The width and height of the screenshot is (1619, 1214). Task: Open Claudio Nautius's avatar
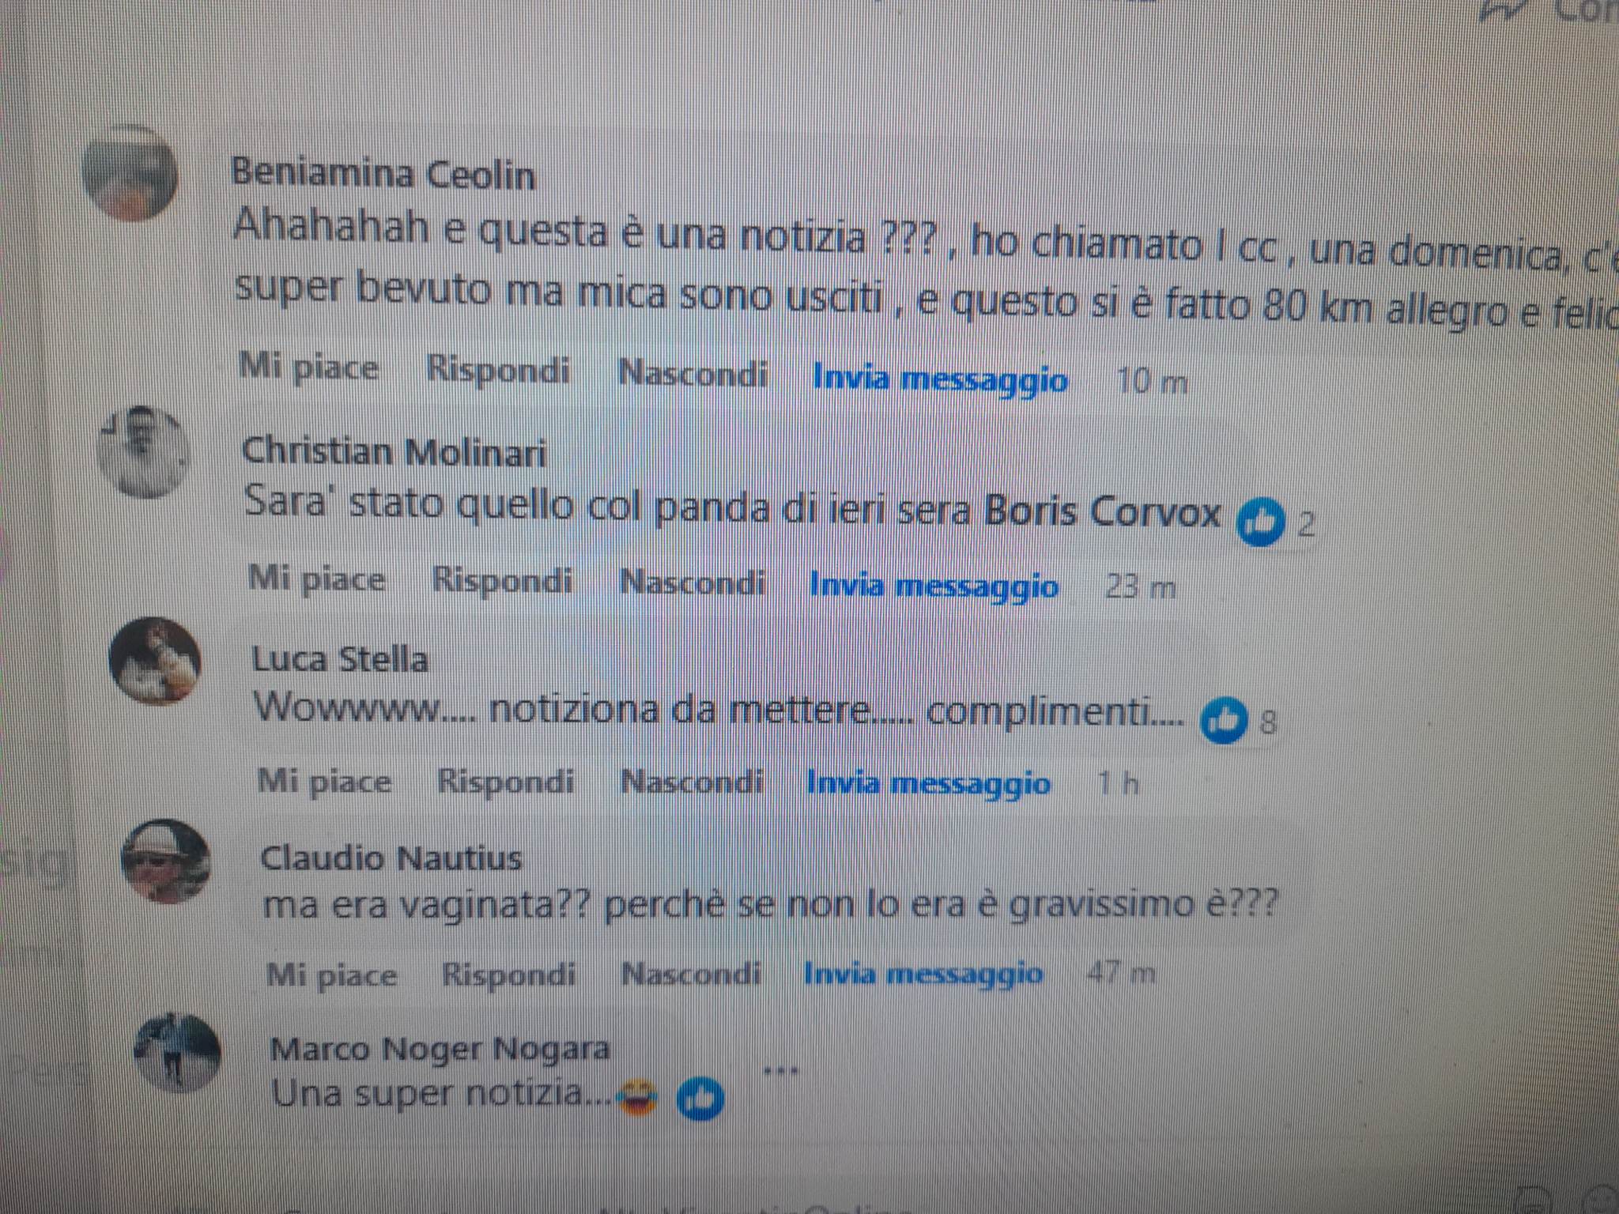click(x=165, y=861)
